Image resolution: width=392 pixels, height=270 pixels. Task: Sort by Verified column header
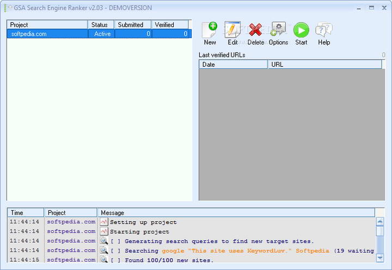tap(170, 24)
